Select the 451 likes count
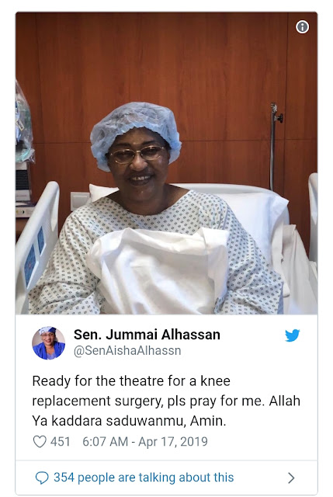Screen dimensions: 333x497 click(x=61, y=442)
